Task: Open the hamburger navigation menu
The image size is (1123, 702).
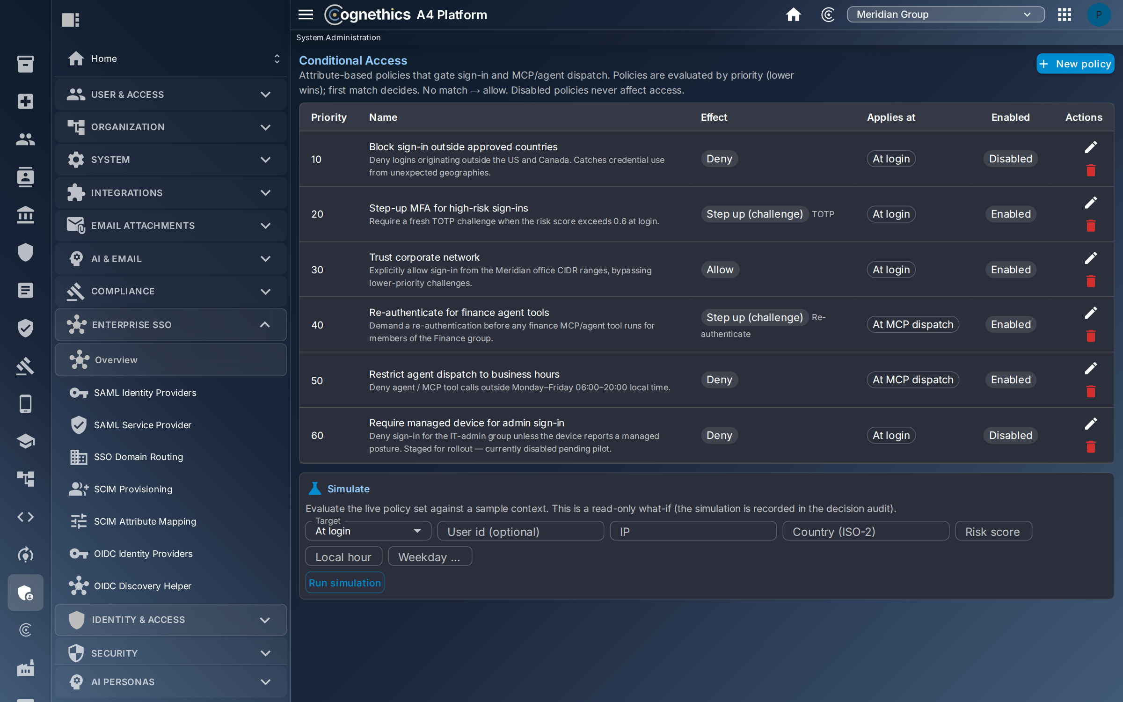Action: (306, 15)
